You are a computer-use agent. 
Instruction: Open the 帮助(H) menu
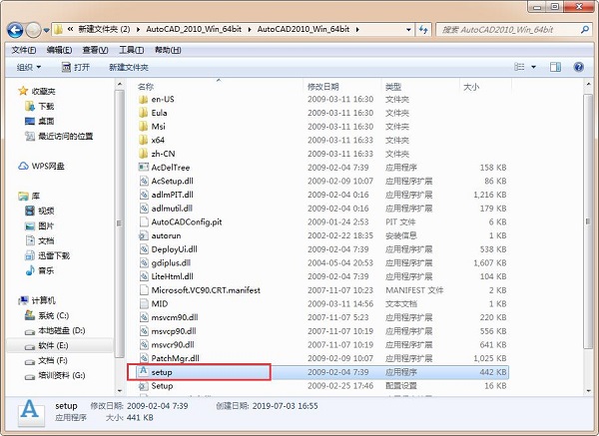click(168, 50)
